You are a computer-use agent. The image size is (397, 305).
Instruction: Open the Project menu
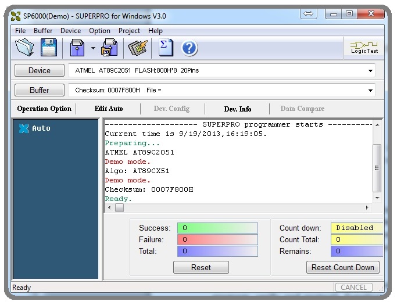click(x=129, y=31)
